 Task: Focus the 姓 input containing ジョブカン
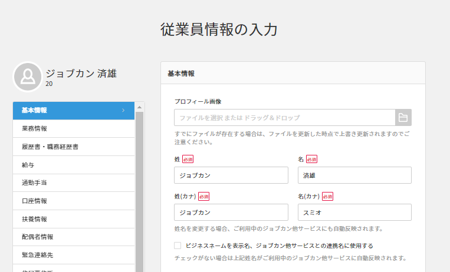point(231,175)
